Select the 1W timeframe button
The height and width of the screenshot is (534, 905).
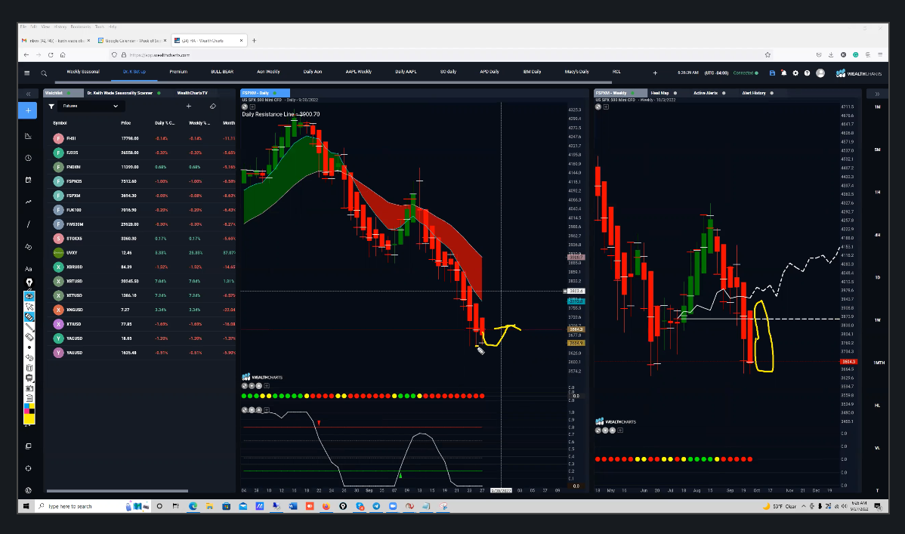pyautogui.click(x=877, y=319)
